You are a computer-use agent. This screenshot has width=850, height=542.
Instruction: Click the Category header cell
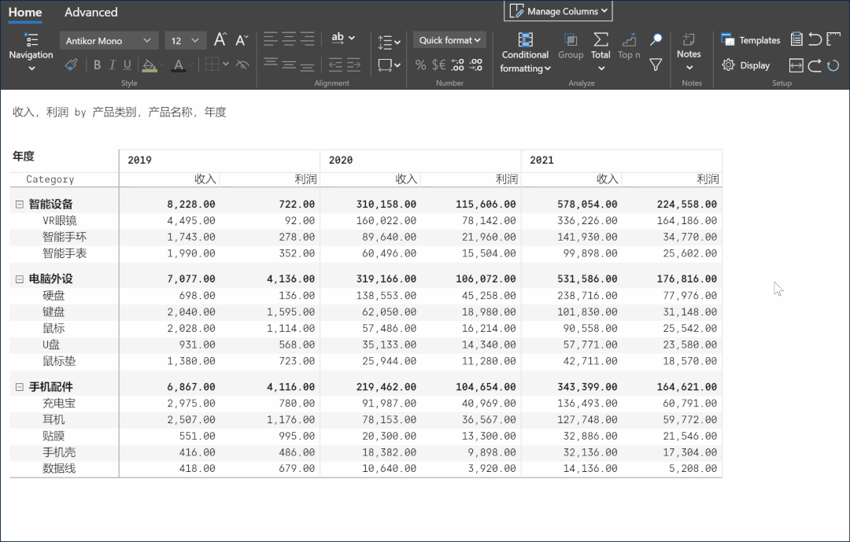[x=50, y=179]
